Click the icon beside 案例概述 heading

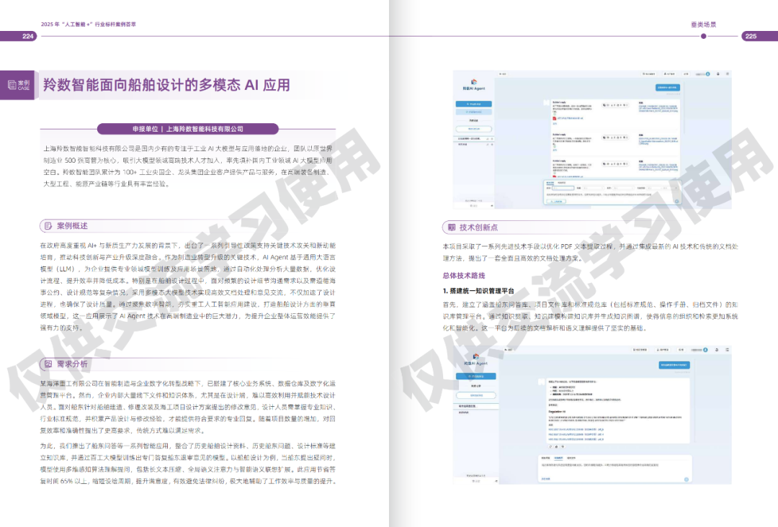pyautogui.click(x=48, y=226)
